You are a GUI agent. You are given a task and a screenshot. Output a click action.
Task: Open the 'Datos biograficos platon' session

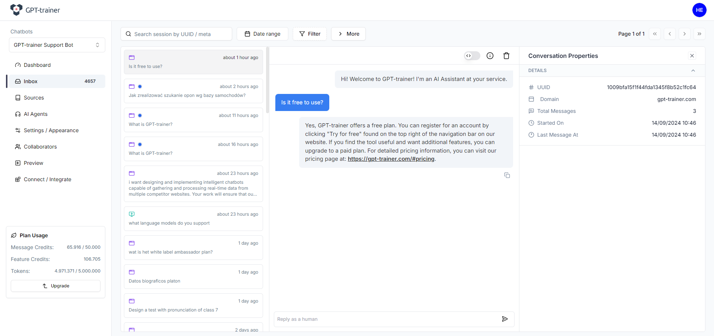click(193, 277)
